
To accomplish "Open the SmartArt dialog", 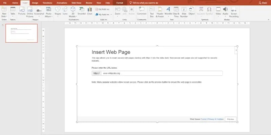I will pos(82,11).
